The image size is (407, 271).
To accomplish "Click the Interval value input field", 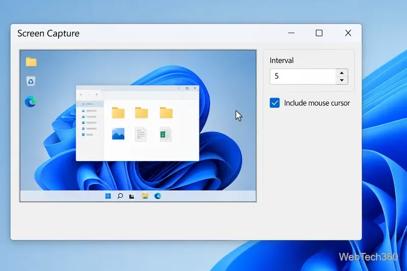I will pyautogui.click(x=303, y=76).
